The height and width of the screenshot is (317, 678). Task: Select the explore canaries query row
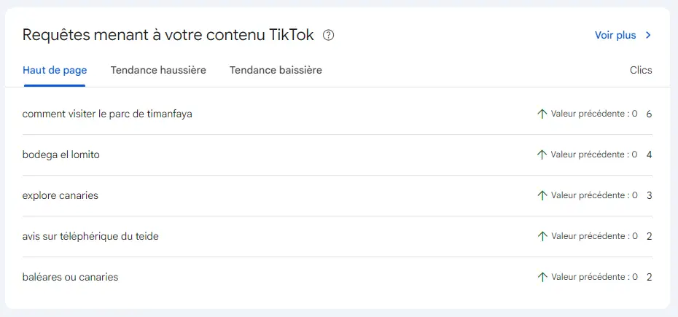pos(338,195)
